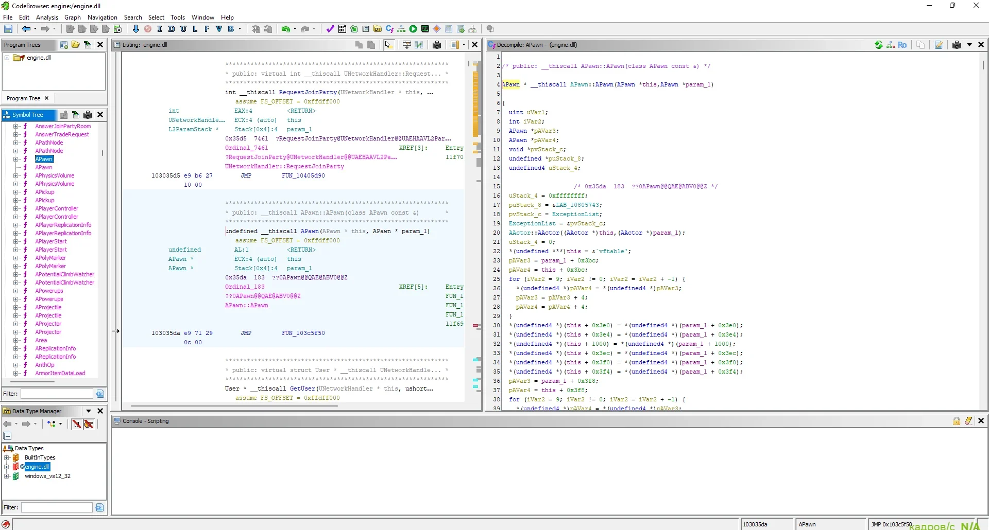Follow the FUN_103c5f50 jump target link

point(303,333)
